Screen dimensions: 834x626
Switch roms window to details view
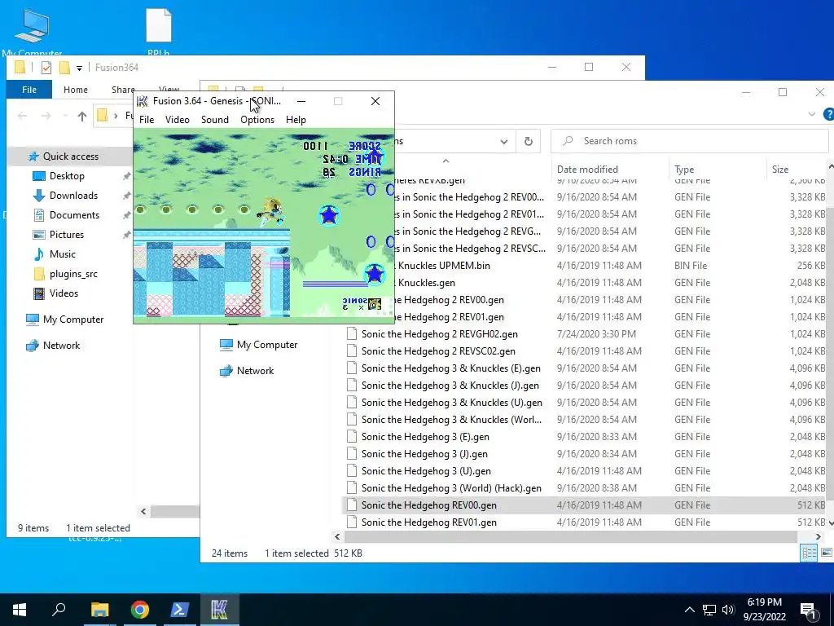809,553
